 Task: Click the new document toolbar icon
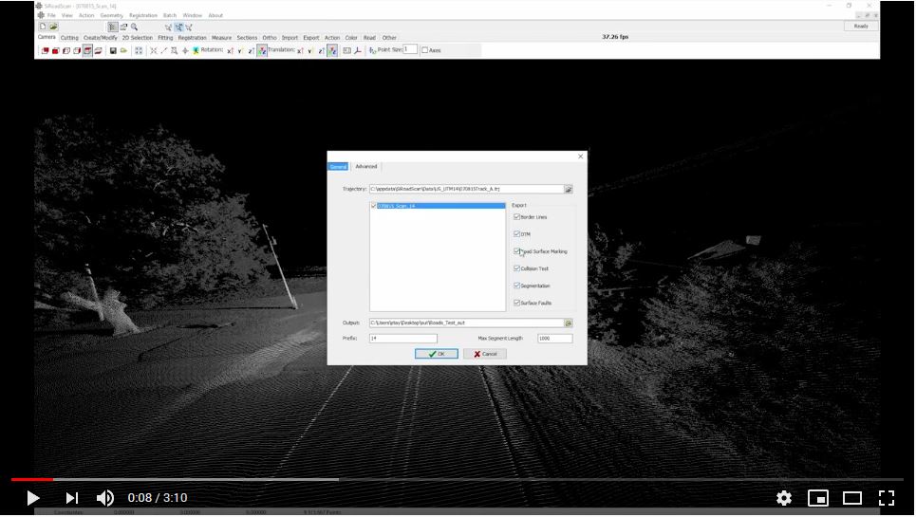tap(43, 27)
